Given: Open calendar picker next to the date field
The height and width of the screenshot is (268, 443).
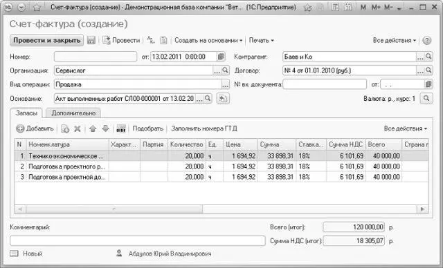Looking at the screenshot, I should point(221,57).
